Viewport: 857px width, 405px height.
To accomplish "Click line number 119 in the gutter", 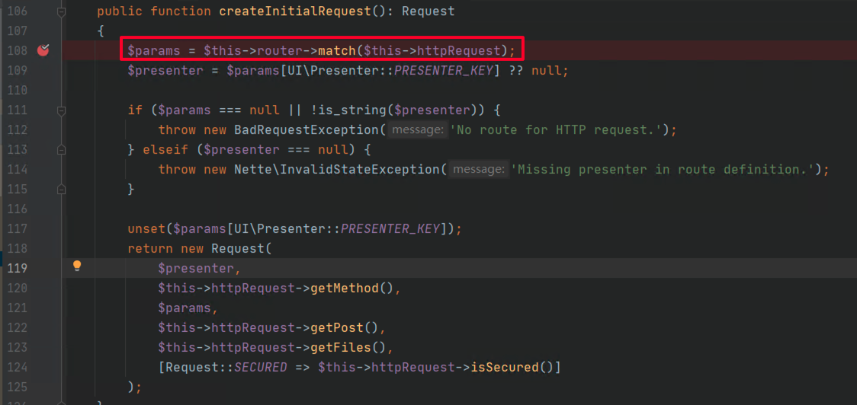I will click(x=16, y=268).
